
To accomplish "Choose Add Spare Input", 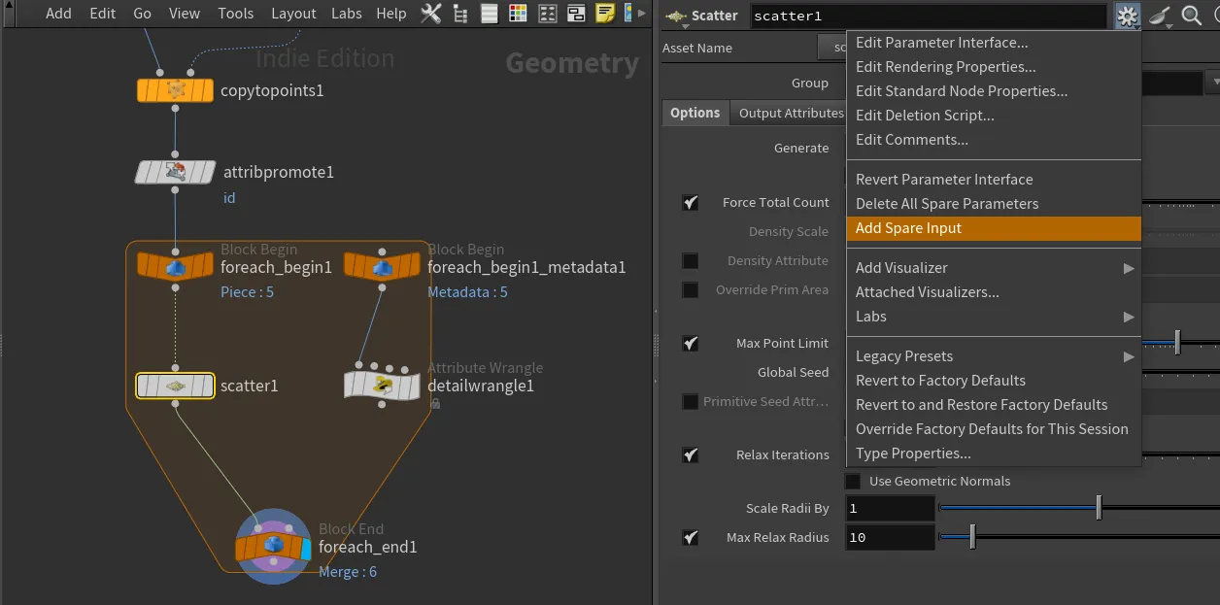I will click(x=994, y=228).
